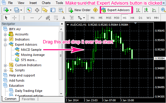Select the Fibonacci retracement tool
The image size is (166, 103).
pyautogui.click(x=56, y=18)
